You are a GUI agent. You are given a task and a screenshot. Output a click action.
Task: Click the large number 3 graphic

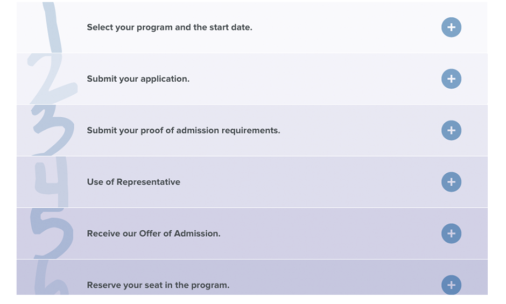53,130
